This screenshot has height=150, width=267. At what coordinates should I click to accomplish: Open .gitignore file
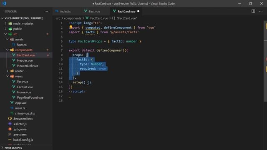20,129
